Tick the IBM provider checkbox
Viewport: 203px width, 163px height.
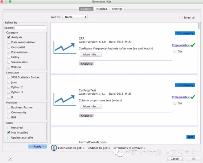click(9, 117)
